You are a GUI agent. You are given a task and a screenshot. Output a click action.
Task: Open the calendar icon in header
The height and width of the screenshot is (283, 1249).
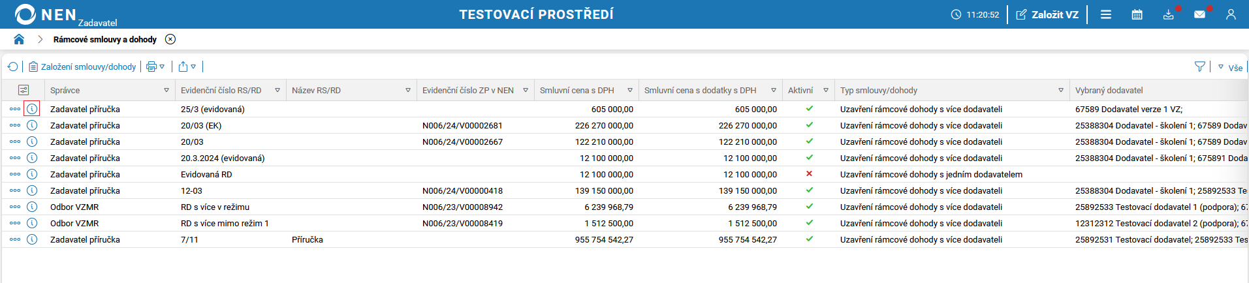[1137, 14]
